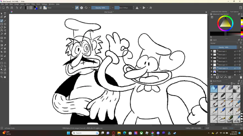Open the Settings menu
This screenshot has height=136, width=243.
pos(44,4)
